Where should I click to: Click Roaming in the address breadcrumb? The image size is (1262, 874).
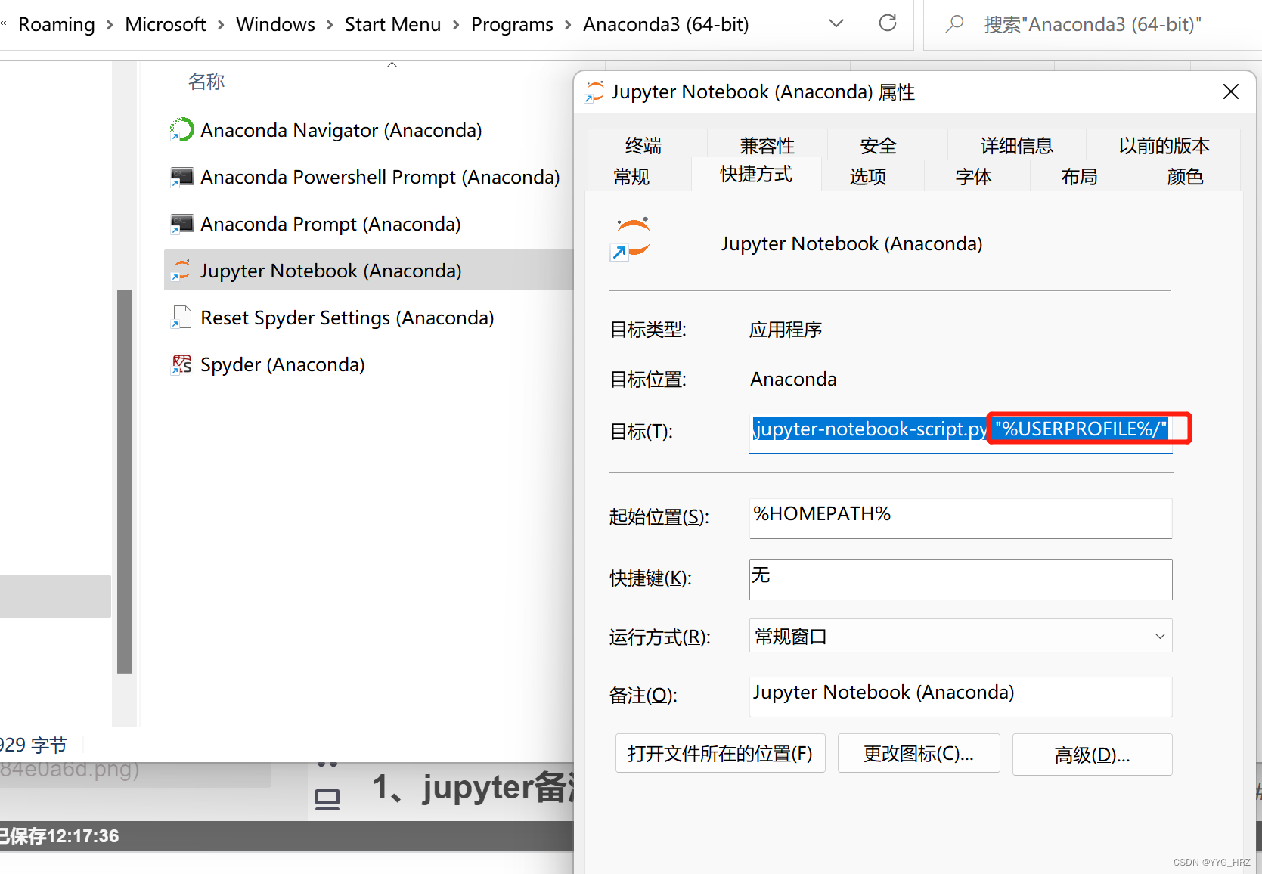[57, 24]
